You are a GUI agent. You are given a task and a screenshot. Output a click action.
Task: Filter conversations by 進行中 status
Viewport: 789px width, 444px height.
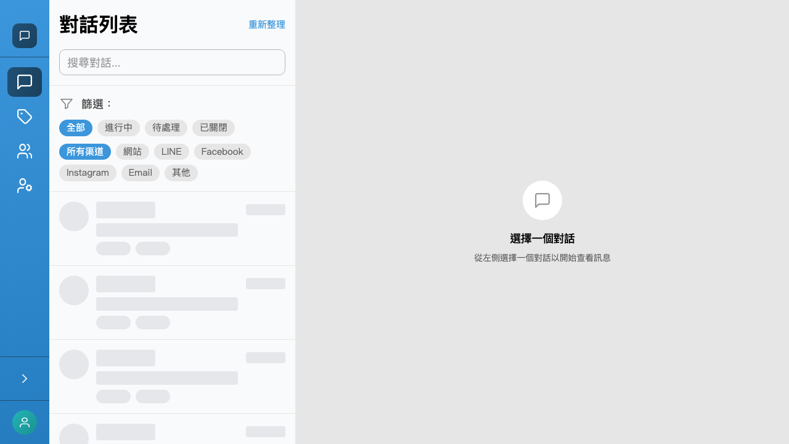tap(118, 128)
